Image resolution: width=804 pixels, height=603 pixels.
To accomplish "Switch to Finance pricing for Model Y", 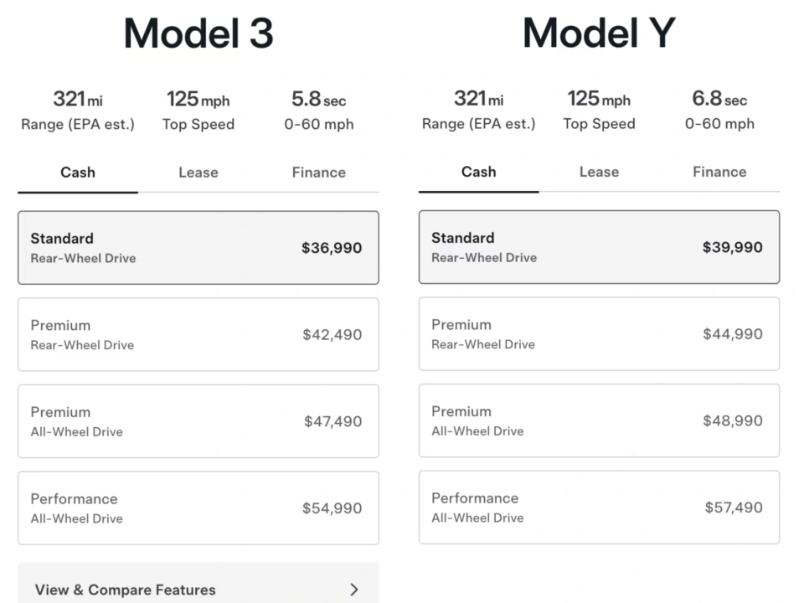I will [719, 172].
